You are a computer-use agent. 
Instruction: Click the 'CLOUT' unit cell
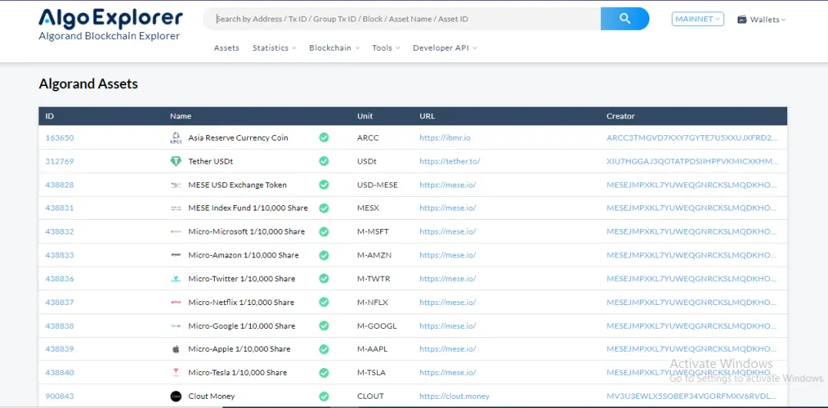(371, 396)
